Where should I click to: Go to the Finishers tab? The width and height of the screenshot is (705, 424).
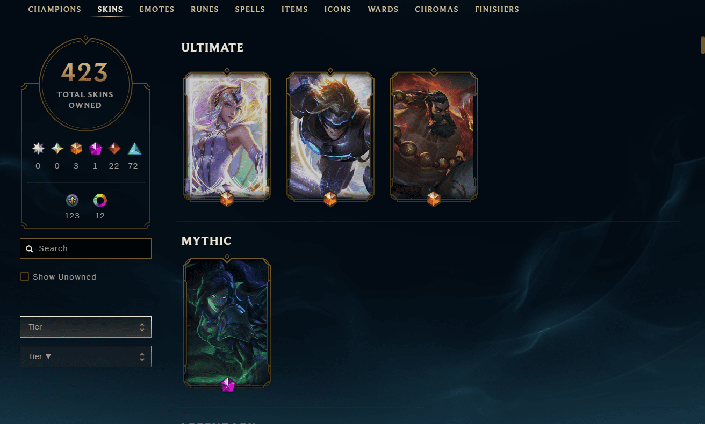point(497,9)
